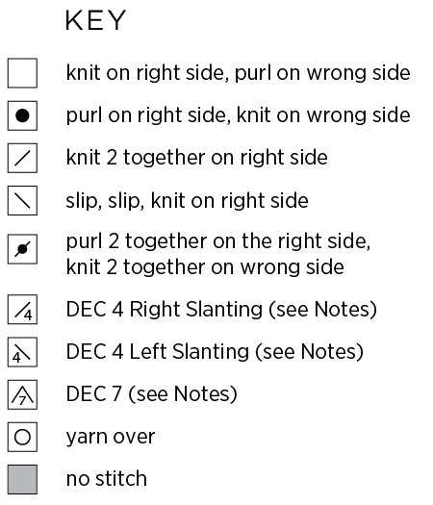The width and height of the screenshot is (433, 505).
Task: Click the KEY heading
Action: [95, 20]
